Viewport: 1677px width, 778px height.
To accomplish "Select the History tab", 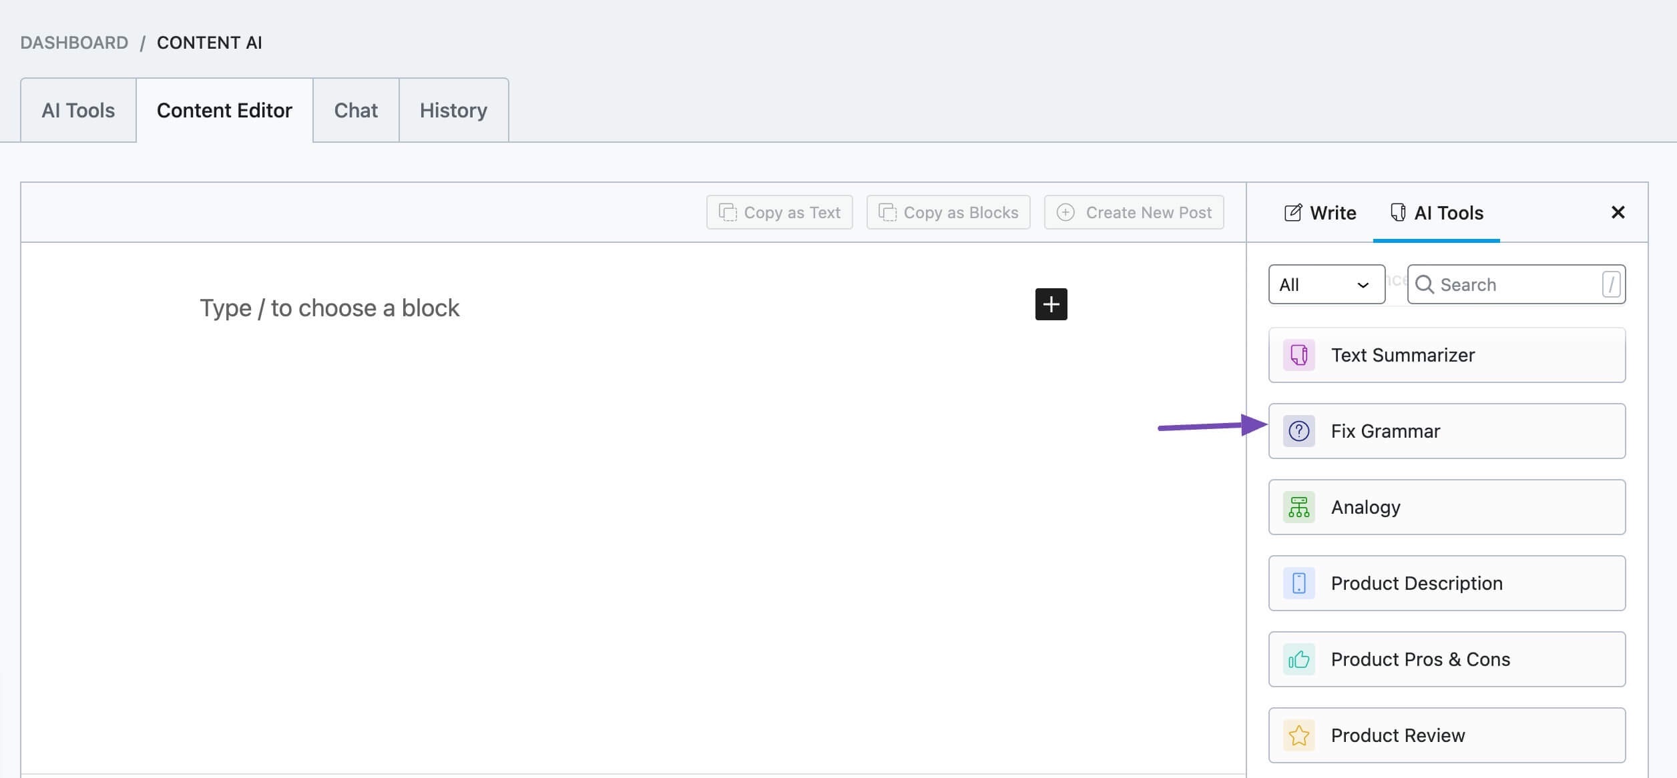I will pyautogui.click(x=453, y=110).
